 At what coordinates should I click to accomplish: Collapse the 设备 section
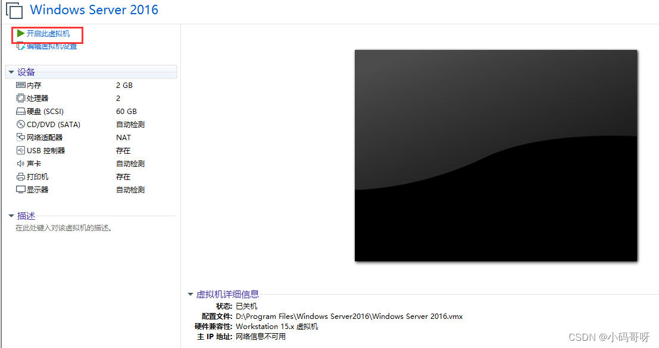(11, 72)
